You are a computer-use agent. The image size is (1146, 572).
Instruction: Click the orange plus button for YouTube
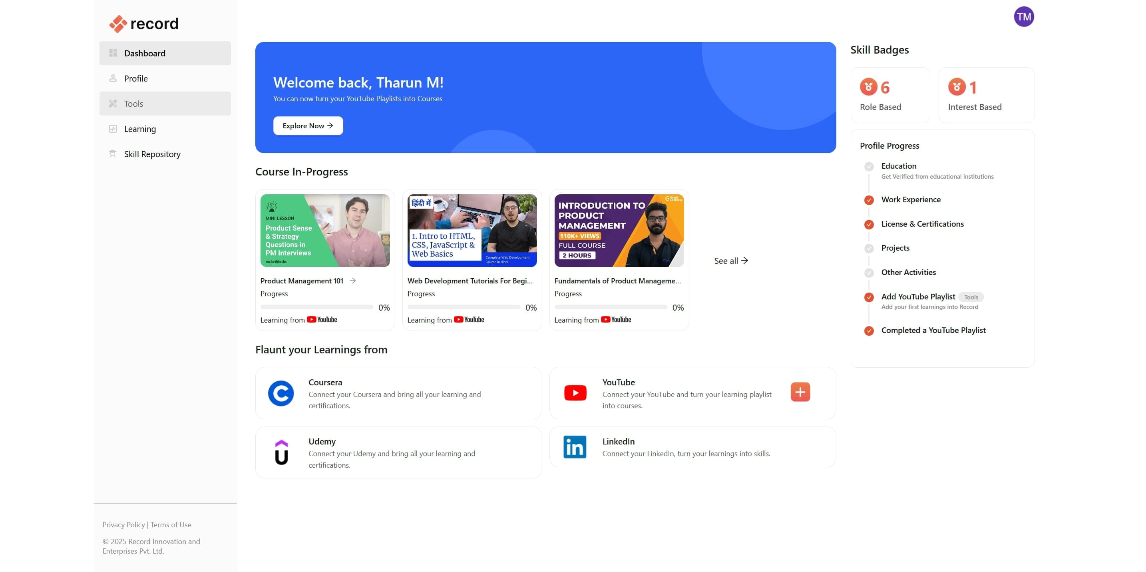pyautogui.click(x=800, y=392)
